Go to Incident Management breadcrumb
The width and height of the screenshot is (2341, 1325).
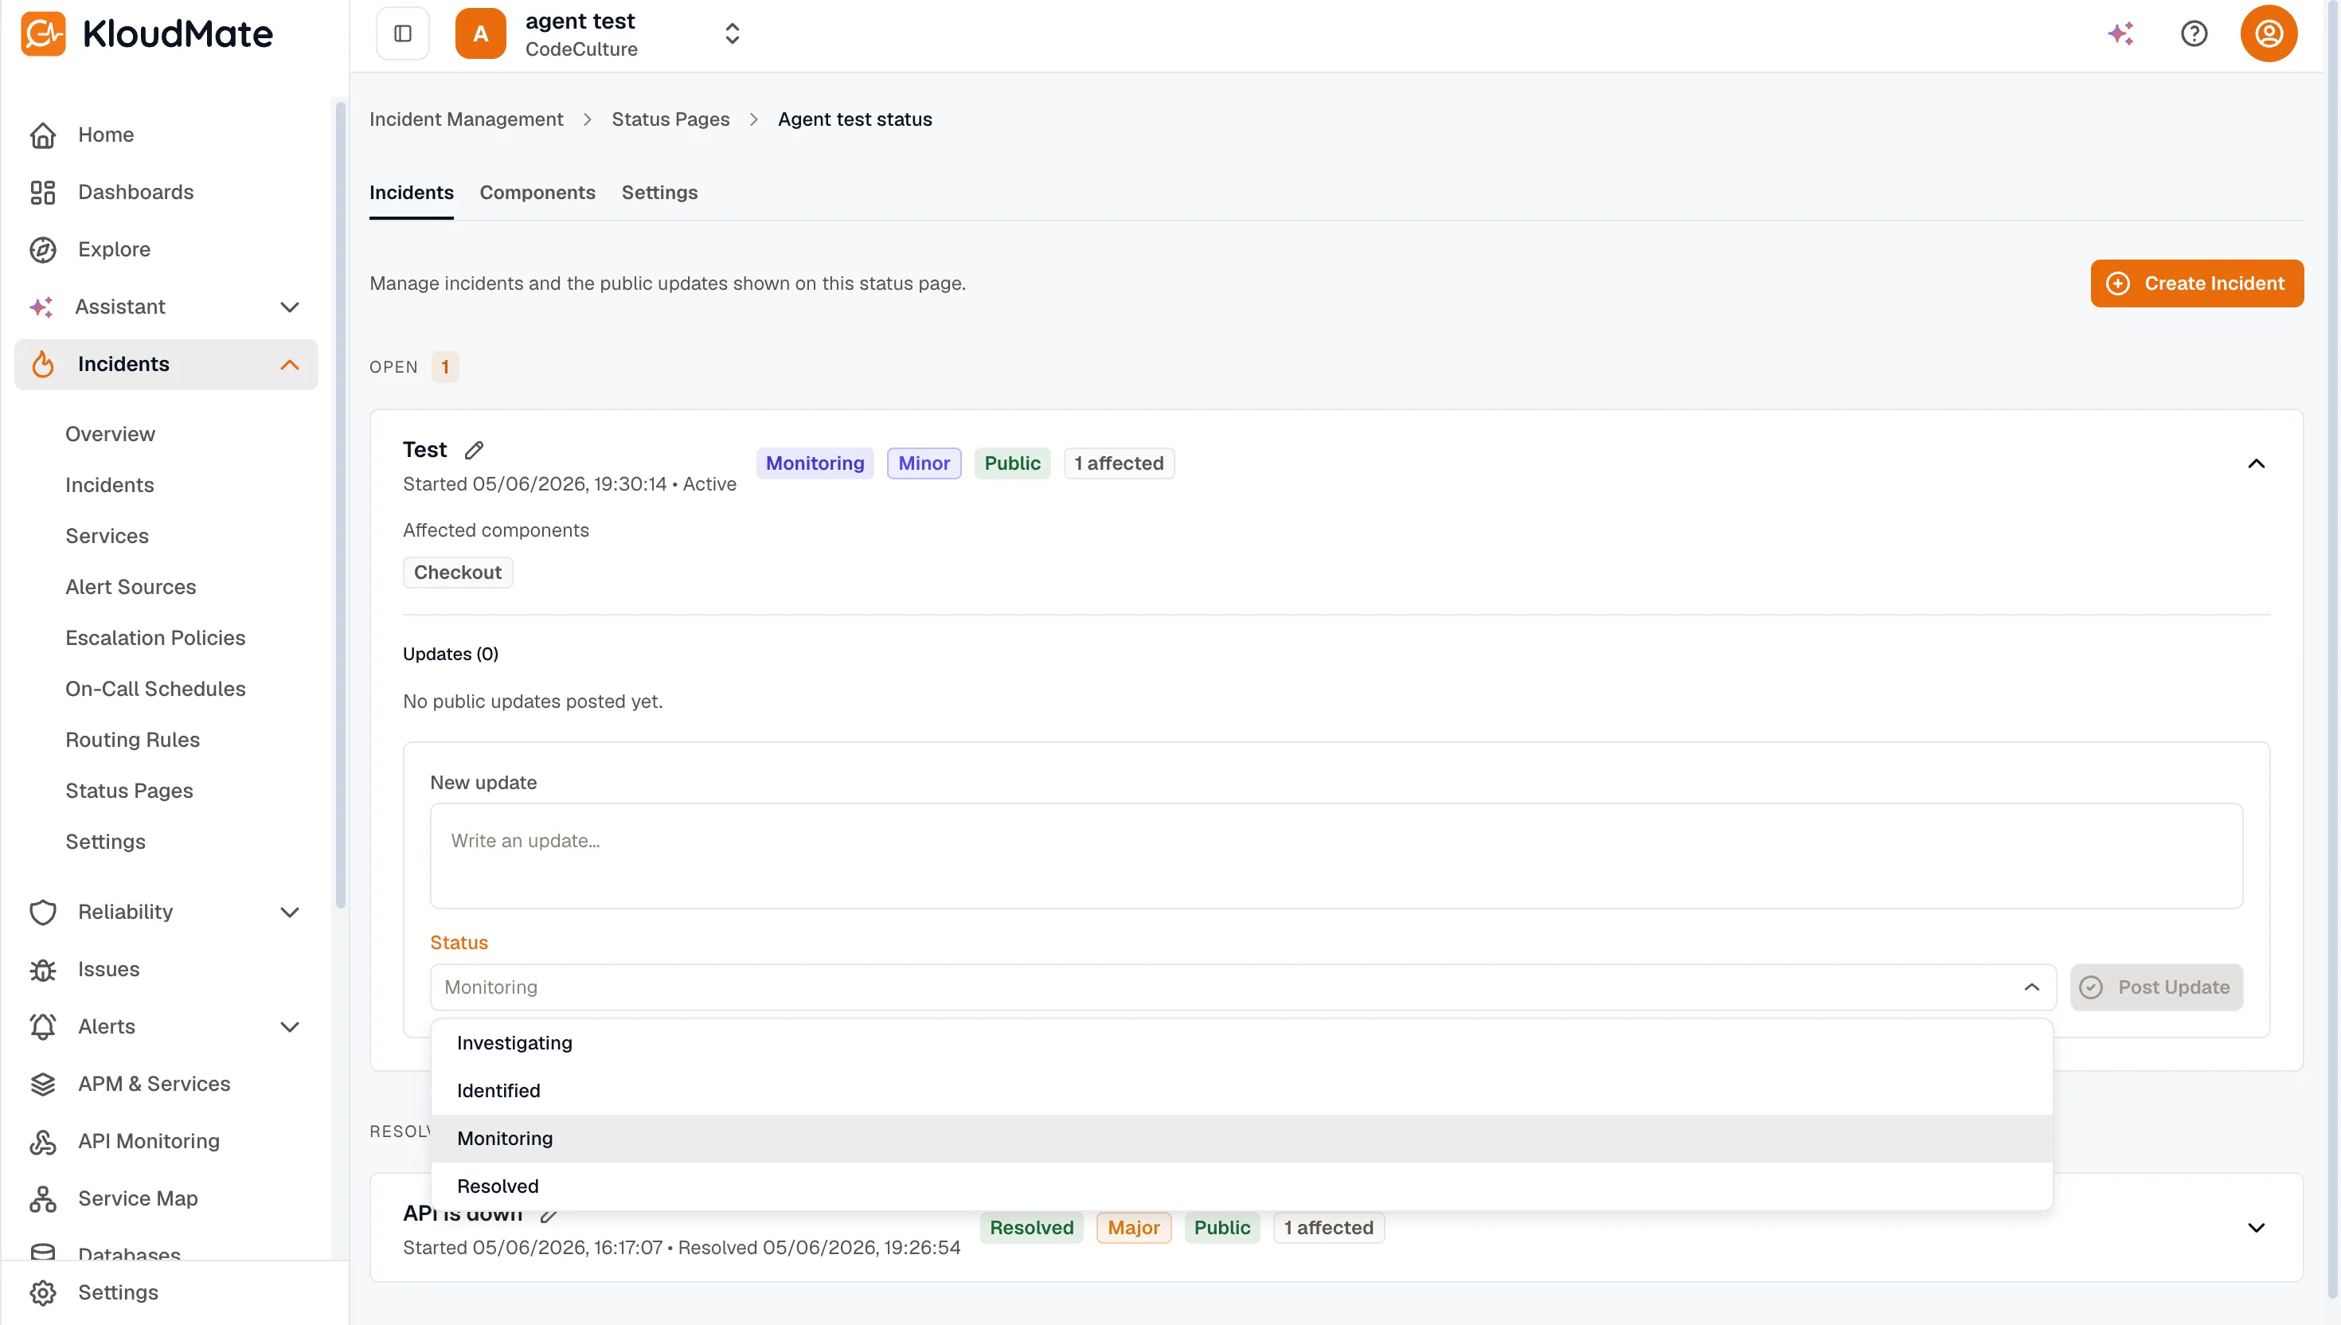click(466, 119)
